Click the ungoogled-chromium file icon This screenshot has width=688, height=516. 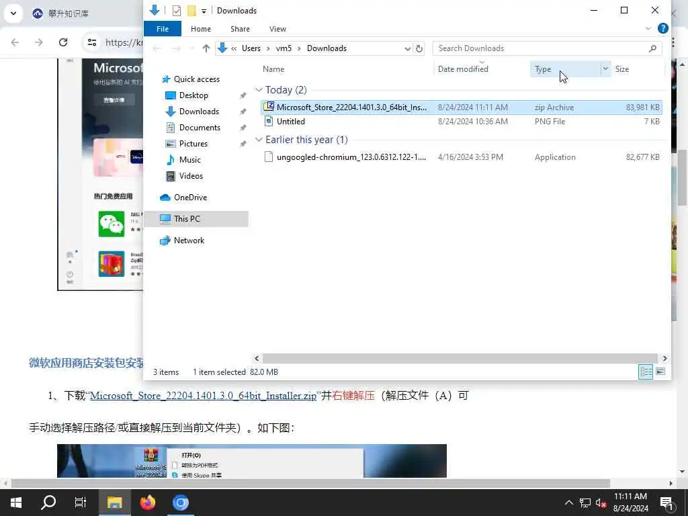pos(269,157)
